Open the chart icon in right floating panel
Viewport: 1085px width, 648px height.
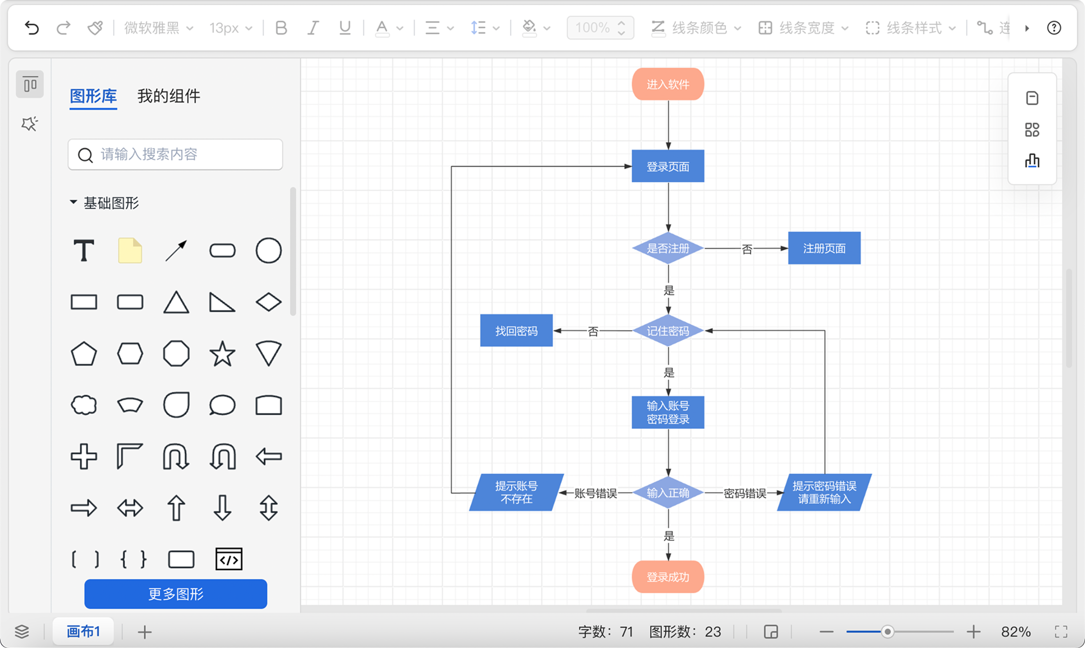click(x=1032, y=161)
